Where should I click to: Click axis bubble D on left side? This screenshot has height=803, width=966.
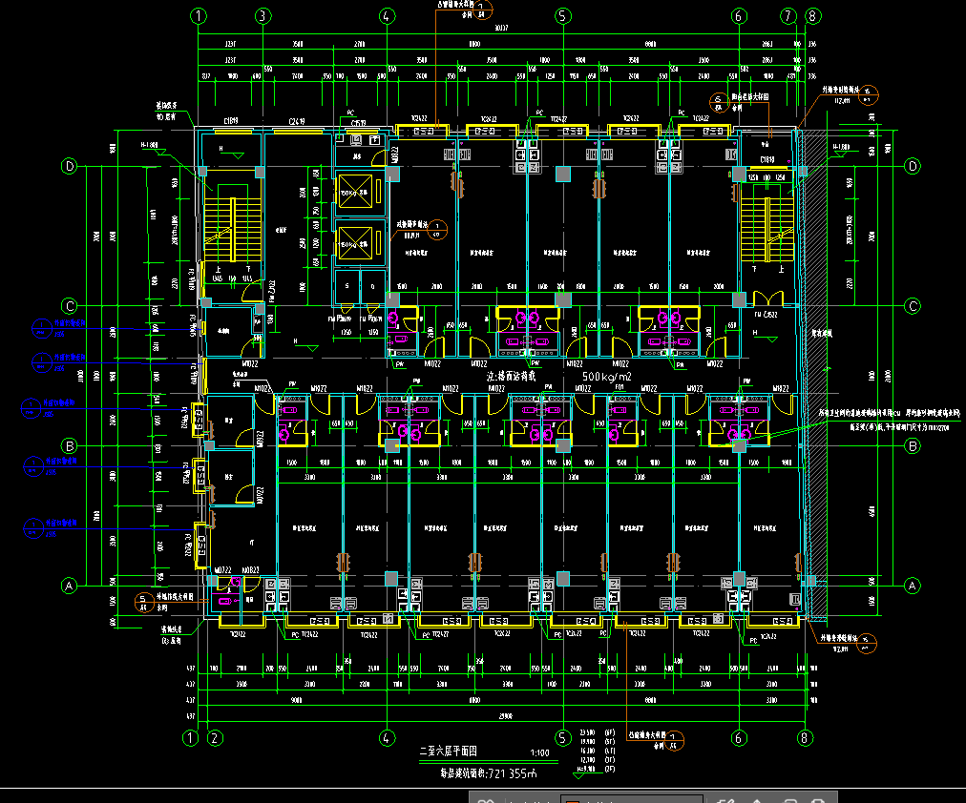70,166
